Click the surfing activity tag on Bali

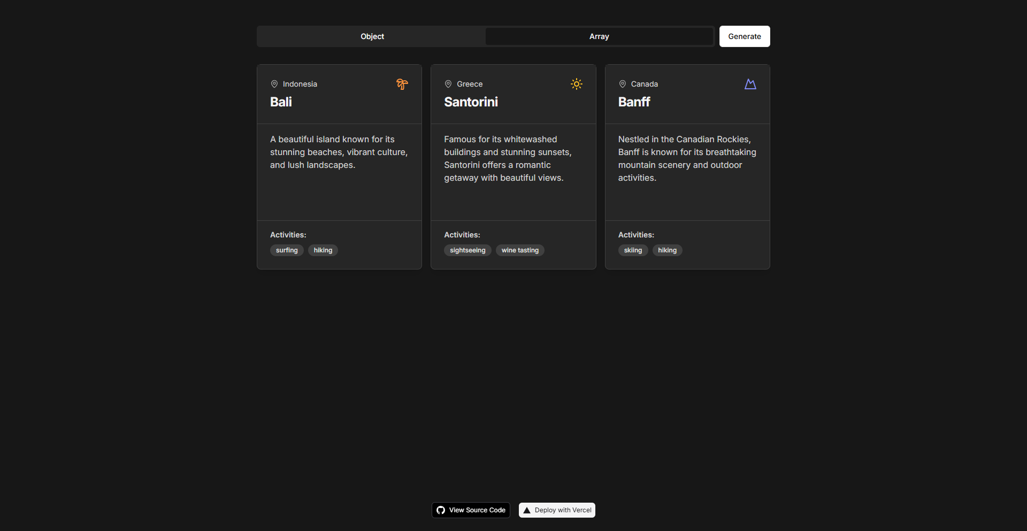pos(287,250)
